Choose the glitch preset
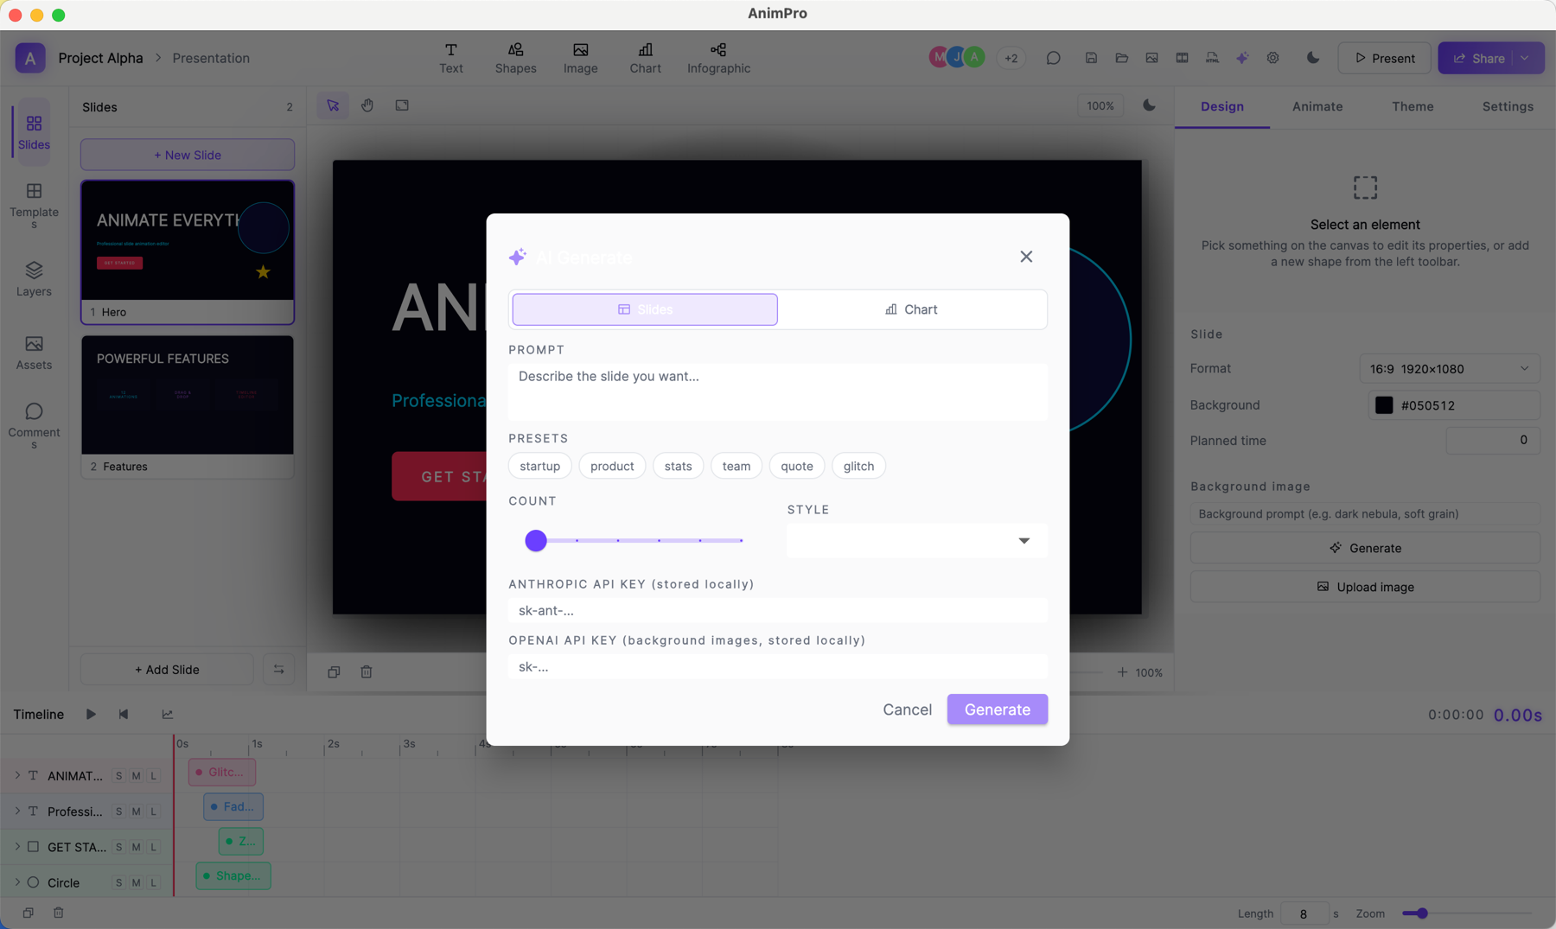Image resolution: width=1556 pixels, height=929 pixels. pos(858,466)
